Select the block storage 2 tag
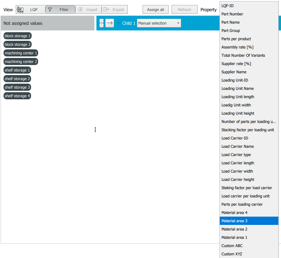Image resolution: width=281 pixels, height=258 pixels. click(x=17, y=44)
